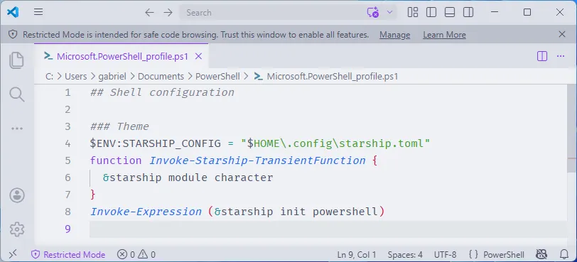
Task: Show additional views ellipsis in activity bar
Action: [x=17, y=129]
